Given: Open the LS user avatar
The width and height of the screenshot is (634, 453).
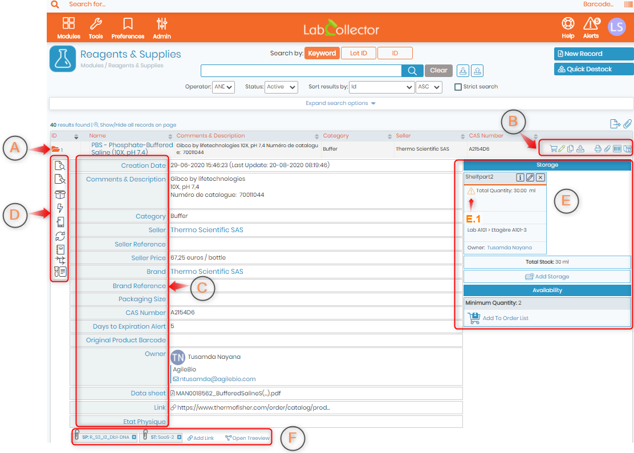Looking at the screenshot, I should [617, 27].
